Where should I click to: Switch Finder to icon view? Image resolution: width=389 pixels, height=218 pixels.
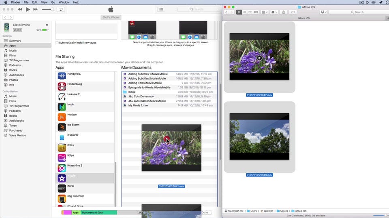click(x=239, y=12)
